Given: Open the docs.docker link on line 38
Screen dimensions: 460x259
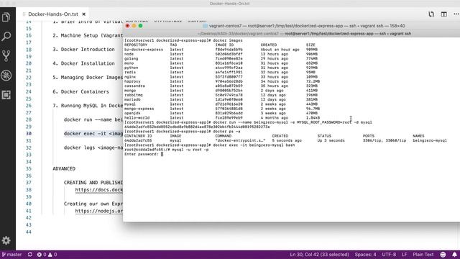Looking at the screenshot, I should point(99,190).
